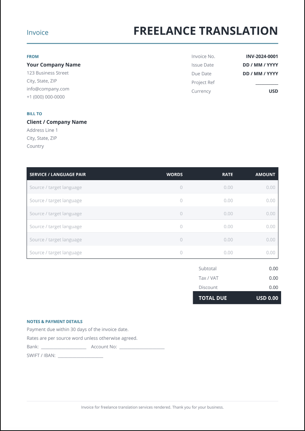This screenshot has width=305, height=431.
Task: Click the WORDS column header
Action: click(175, 174)
